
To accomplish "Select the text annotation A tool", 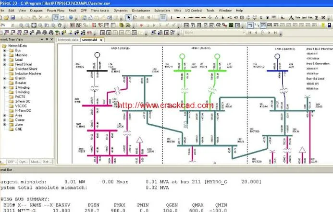I will (x=291, y=18).
